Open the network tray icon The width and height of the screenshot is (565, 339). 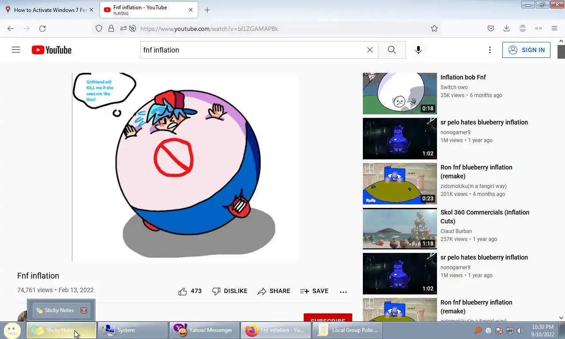click(x=510, y=331)
